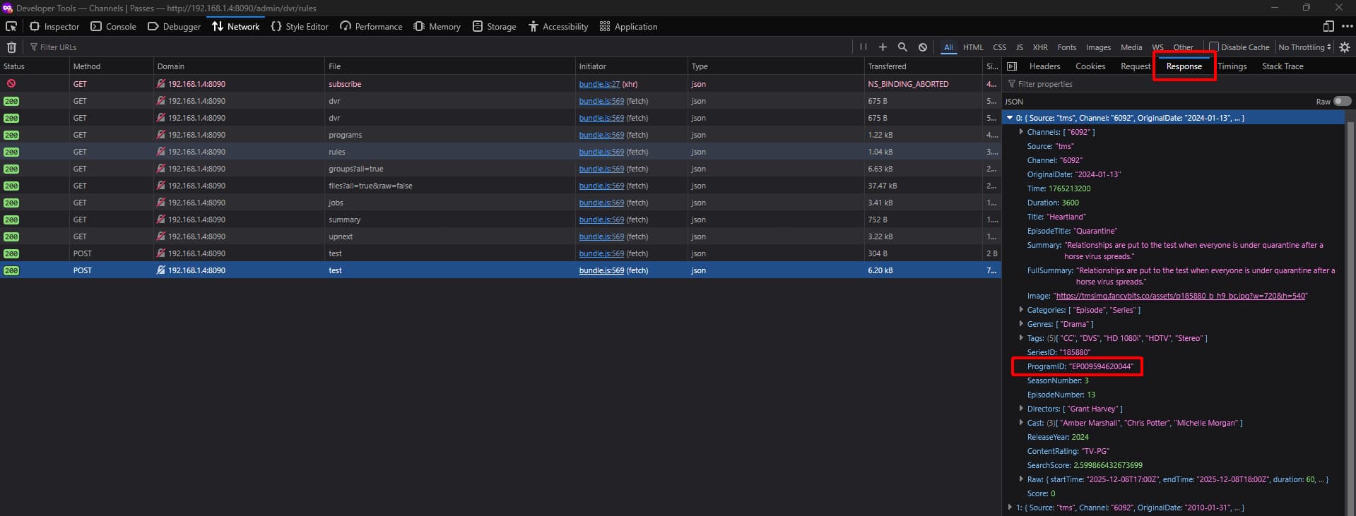Pause network recording
Viewport: 1356px width, 516px height.
863,47
